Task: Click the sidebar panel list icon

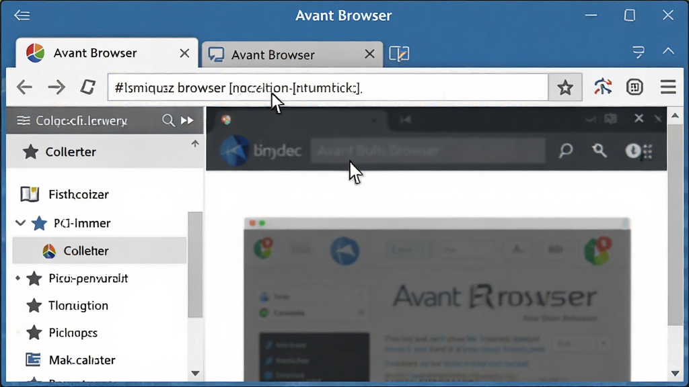Action: (x=24, y=120)
